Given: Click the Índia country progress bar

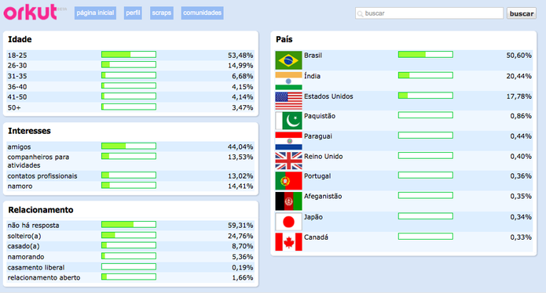Looking at the screenshot, I should tap(426, 75).
